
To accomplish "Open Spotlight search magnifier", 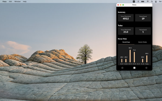I will [x=152, y=1].
